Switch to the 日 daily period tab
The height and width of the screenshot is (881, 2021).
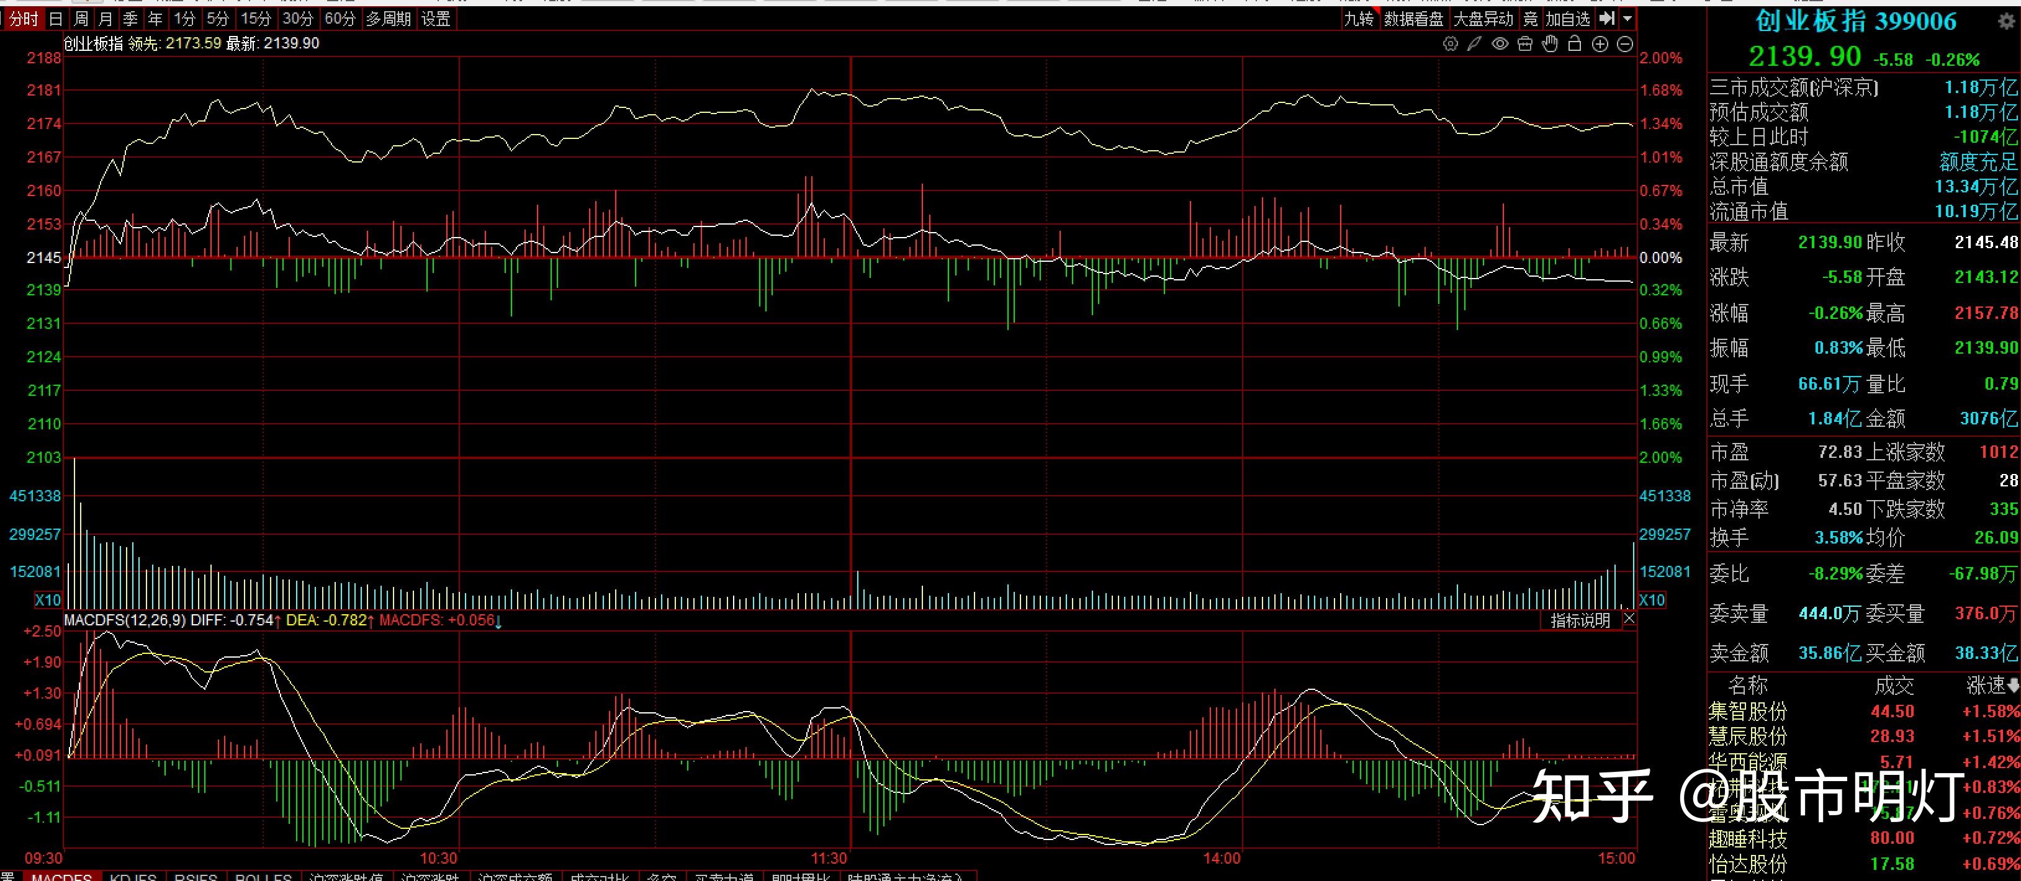pos(56,19)
